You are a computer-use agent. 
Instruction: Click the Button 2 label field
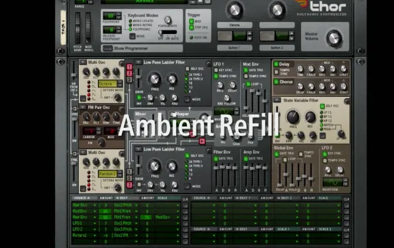(277, 48)
